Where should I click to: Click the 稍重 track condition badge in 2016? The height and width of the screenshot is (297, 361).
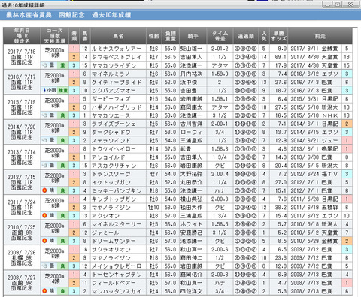(62, 90)
